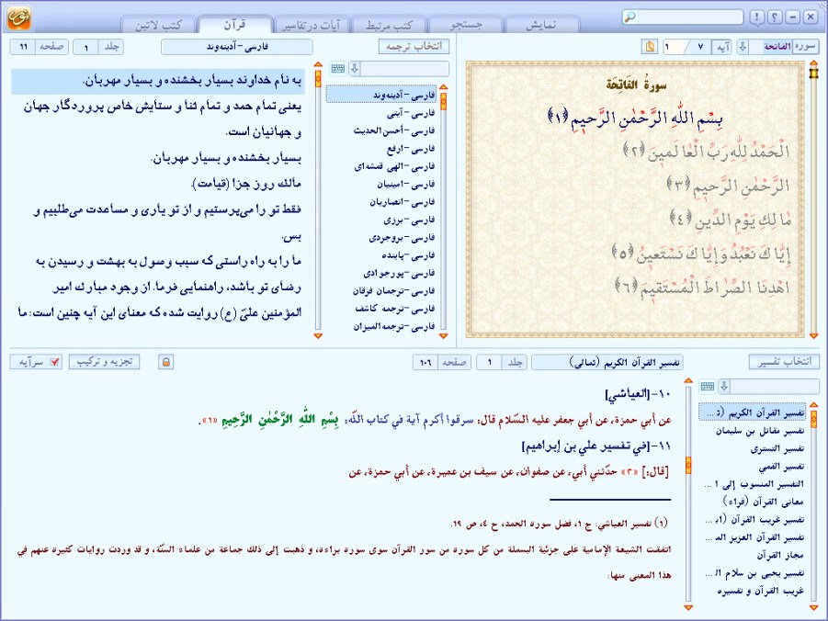The image size is (828, 621).
Task: Click the translation list filter input field
Action: click(x=405, y=69)
